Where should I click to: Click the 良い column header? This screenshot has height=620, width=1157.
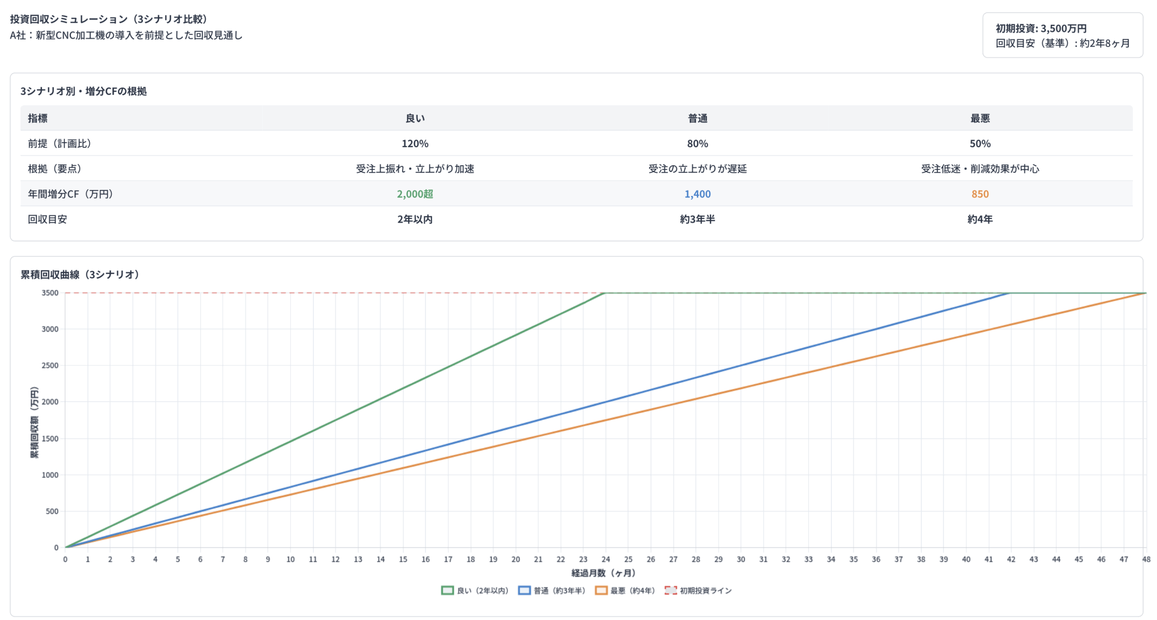coord(414,118)
